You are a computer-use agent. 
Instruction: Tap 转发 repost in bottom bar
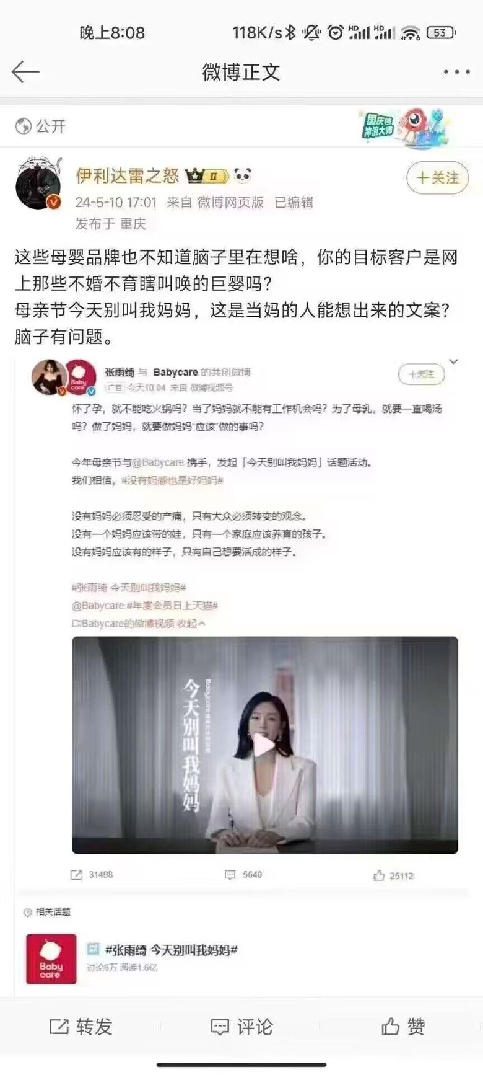[80, 1027]
